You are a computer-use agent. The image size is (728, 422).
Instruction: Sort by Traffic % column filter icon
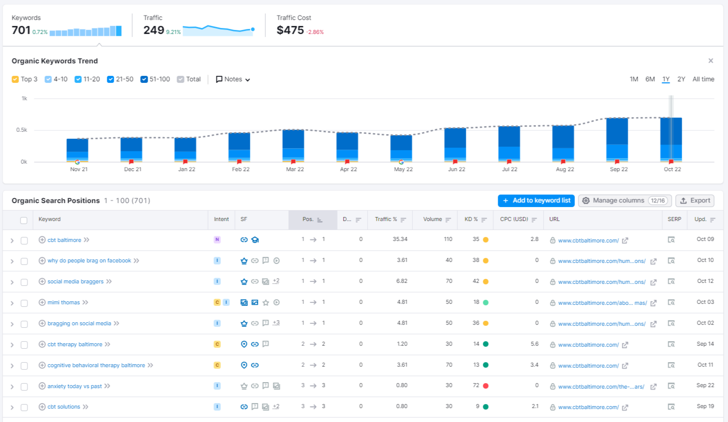point(403,220)
